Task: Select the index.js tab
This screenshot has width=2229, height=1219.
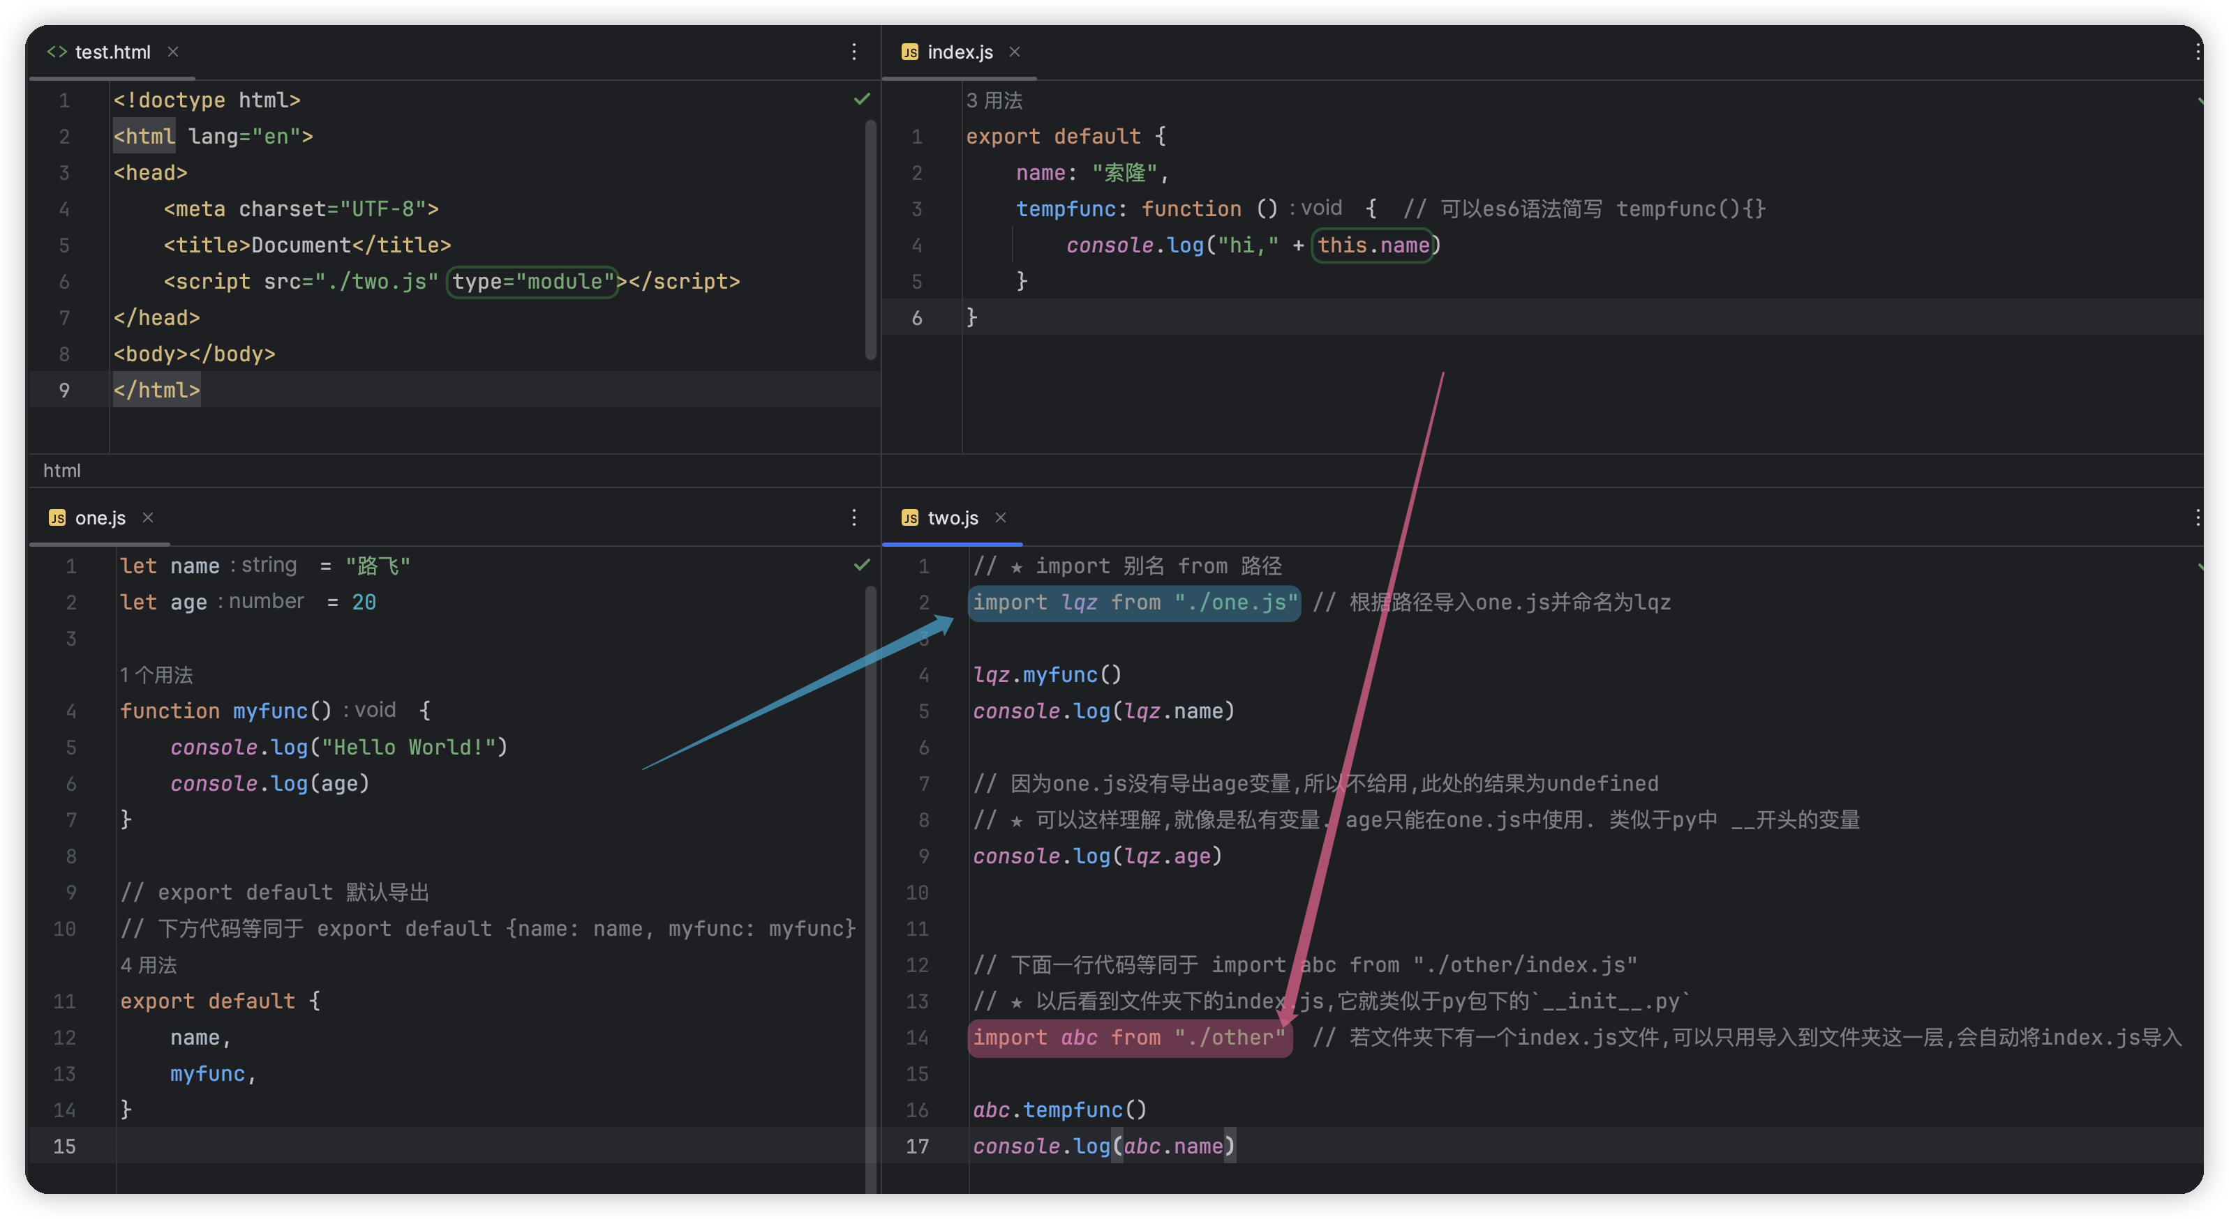Action: pos(959,52)
